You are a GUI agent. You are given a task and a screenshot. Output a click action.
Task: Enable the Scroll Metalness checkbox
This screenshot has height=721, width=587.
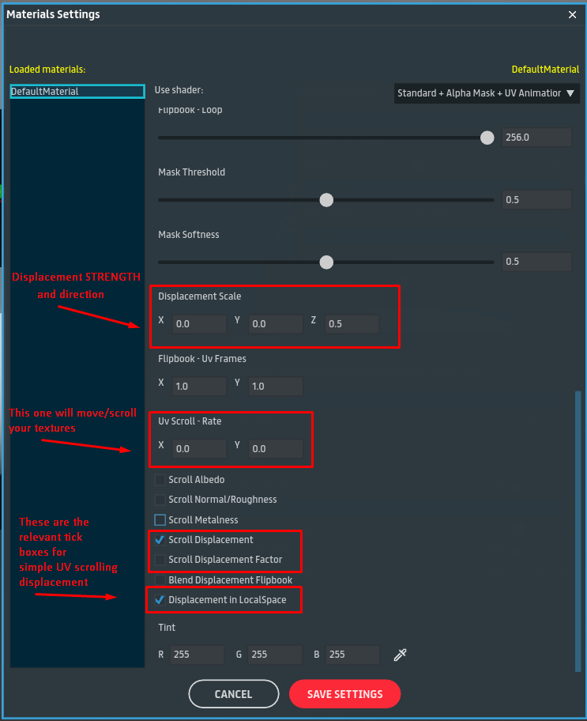tap(160, 520)
